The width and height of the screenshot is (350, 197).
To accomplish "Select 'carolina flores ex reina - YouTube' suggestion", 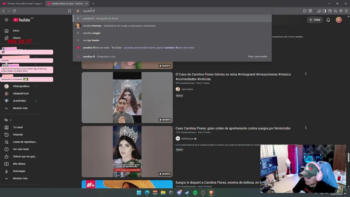I will (172, 48).
